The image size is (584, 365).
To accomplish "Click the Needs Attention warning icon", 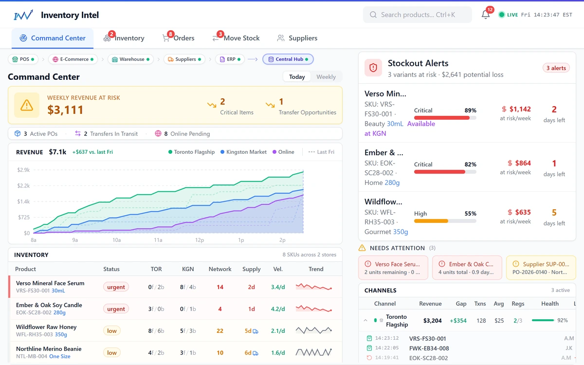I will (x=362, y=248).
